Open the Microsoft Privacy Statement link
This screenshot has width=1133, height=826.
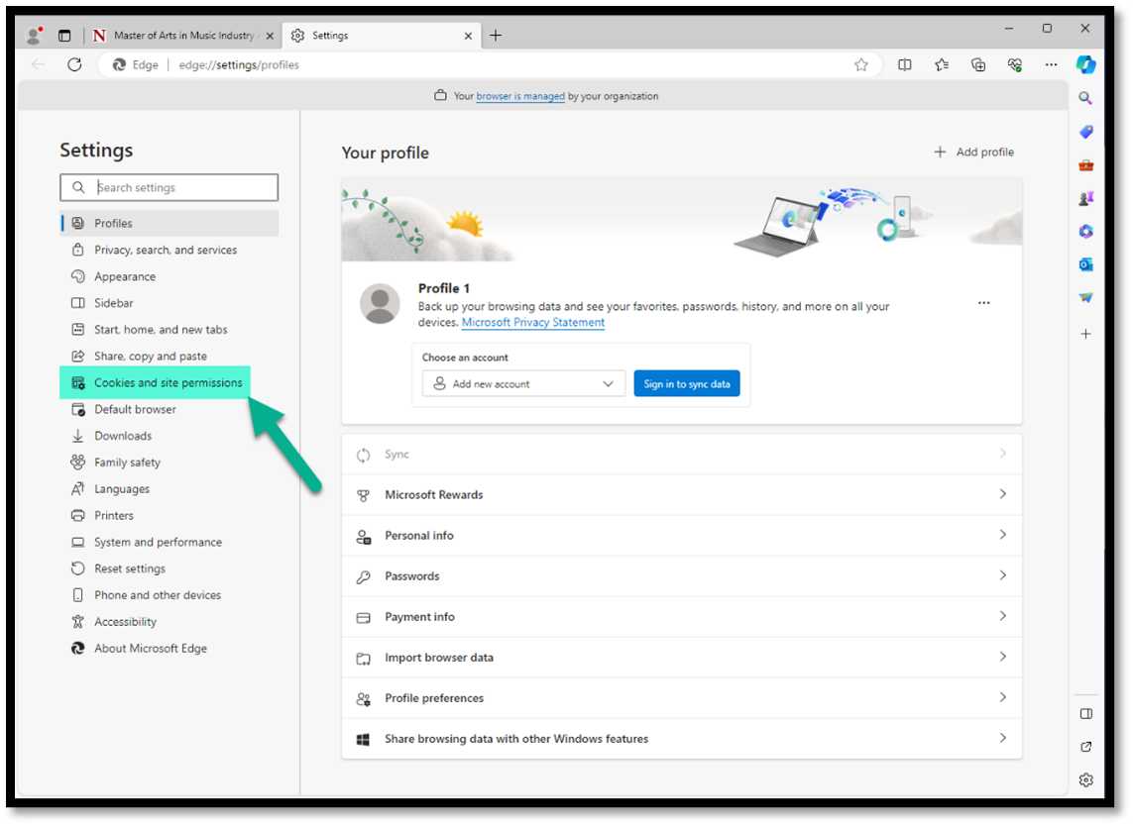[532, 323]
